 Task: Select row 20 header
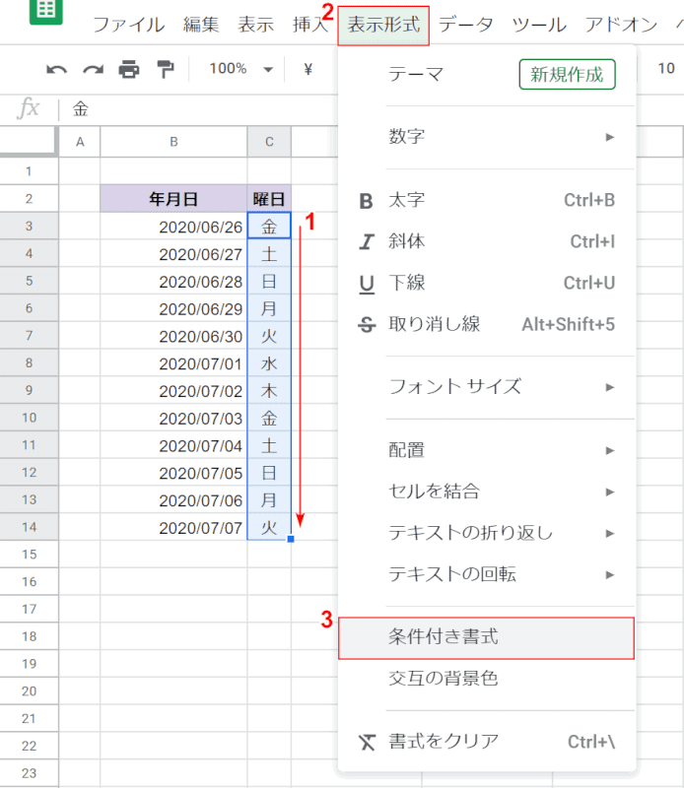pos(30,691)
